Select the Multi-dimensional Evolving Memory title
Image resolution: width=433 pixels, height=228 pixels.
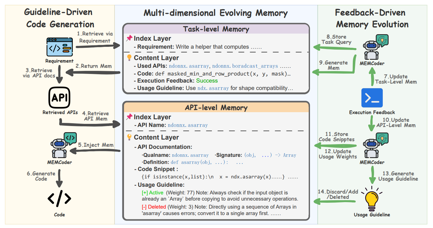216,13
